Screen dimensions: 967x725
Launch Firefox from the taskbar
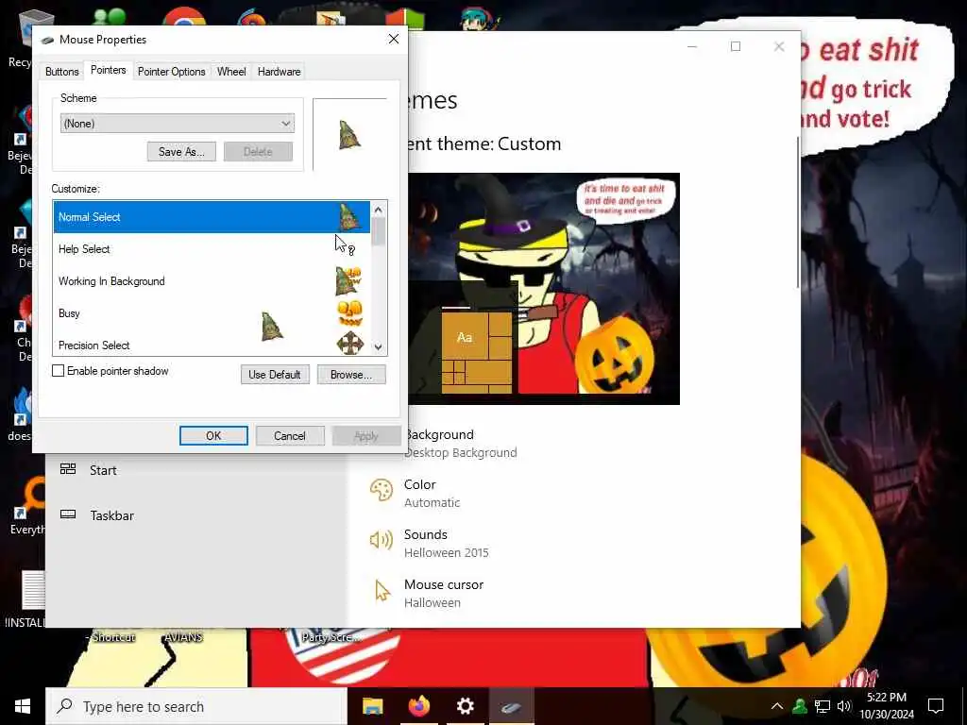(x=418, y=706)
